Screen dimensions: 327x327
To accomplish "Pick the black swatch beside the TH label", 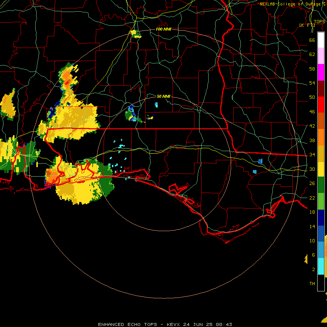I will (x=321, y=283).
